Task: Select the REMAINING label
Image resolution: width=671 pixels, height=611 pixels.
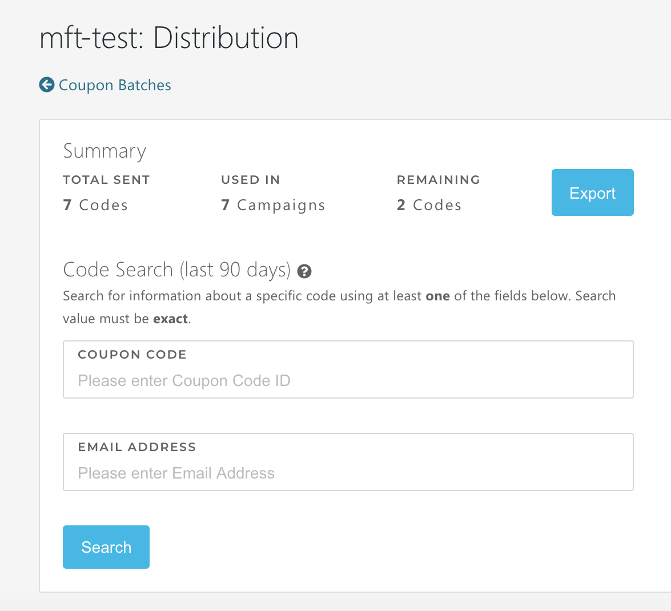Action: pyautogui.click(x=438, y=180)
